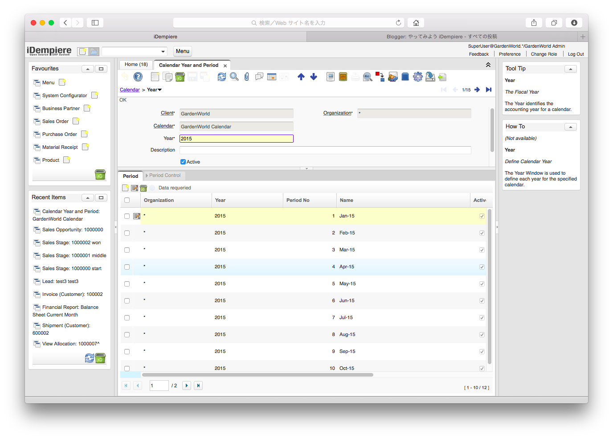
Task: Open the Preference link
Action: tap(510, 54)
